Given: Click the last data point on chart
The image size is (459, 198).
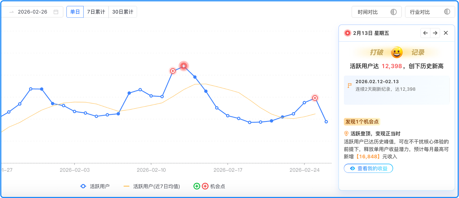Looking at the screenshot, I should click(x=326, y=122).
